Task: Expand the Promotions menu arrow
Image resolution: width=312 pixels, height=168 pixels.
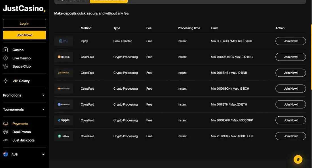Action: (43, 95)
